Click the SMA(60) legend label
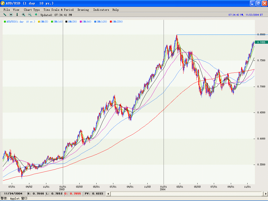 click(87, 21)
